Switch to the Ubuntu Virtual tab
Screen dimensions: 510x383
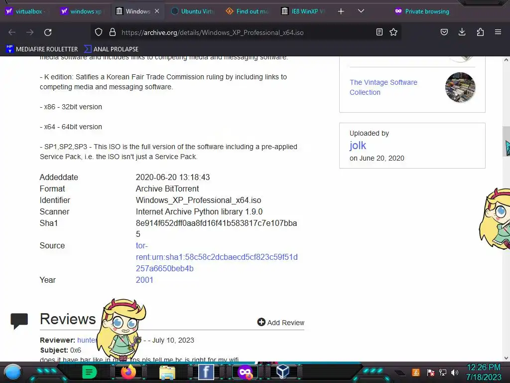click(x=193, y=11)
